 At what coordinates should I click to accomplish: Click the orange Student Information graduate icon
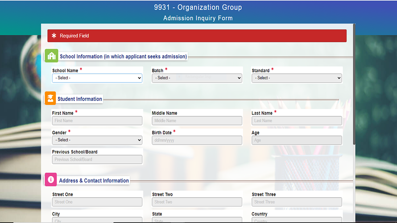click(50, 98)
